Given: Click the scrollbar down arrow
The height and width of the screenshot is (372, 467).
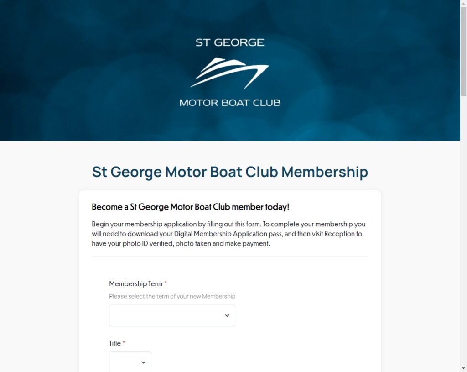Looking at the screenshot, I should pyautogui.click(x=463, y=369).
